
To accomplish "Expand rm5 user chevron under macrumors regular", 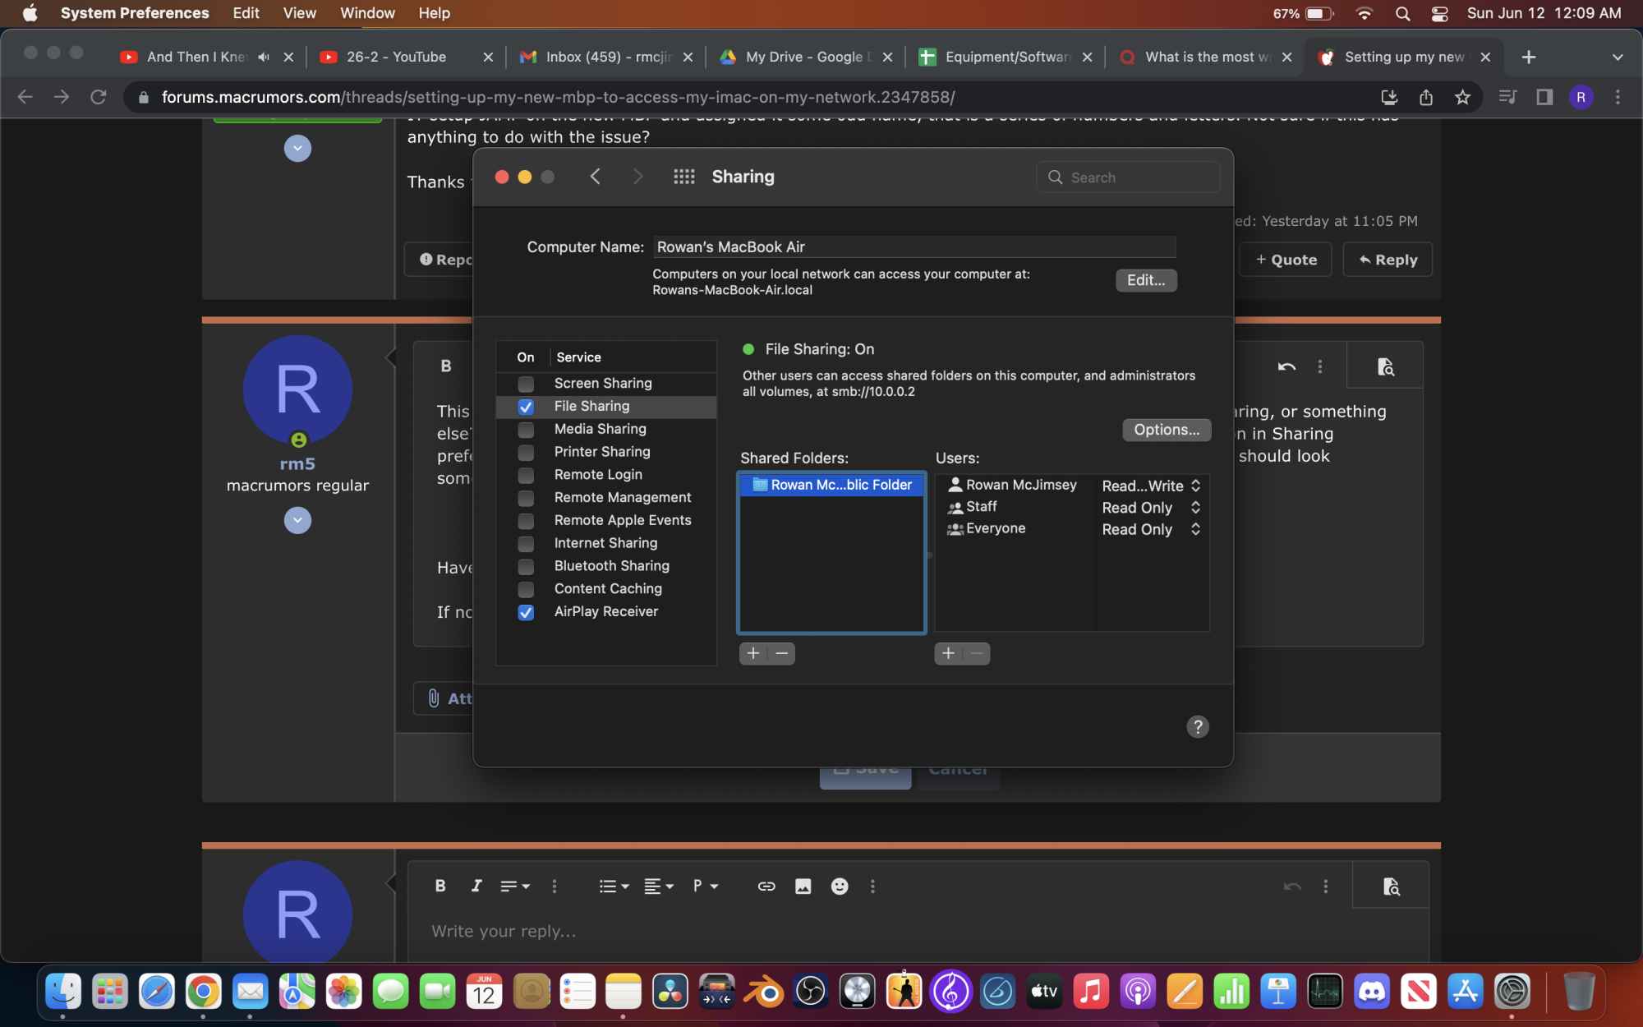I will pos(297,520).
